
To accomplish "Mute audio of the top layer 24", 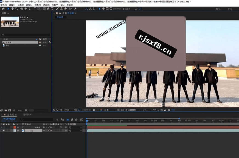I will click(4, 130).
